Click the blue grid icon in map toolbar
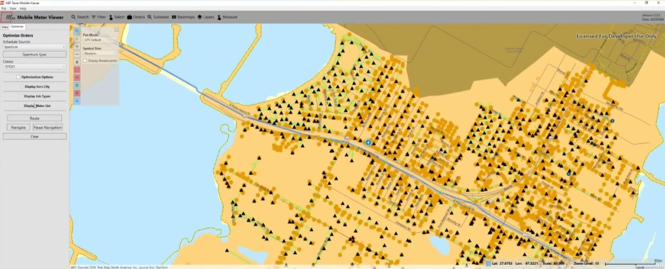Screen dimensions: 665x269 click(x=77, y=85)
